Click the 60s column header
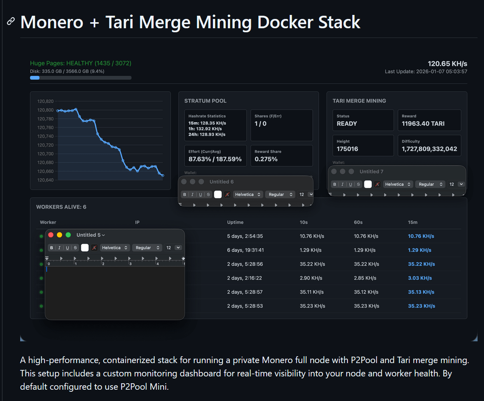Viewport: 484px width, 401px height. [358, 222]
